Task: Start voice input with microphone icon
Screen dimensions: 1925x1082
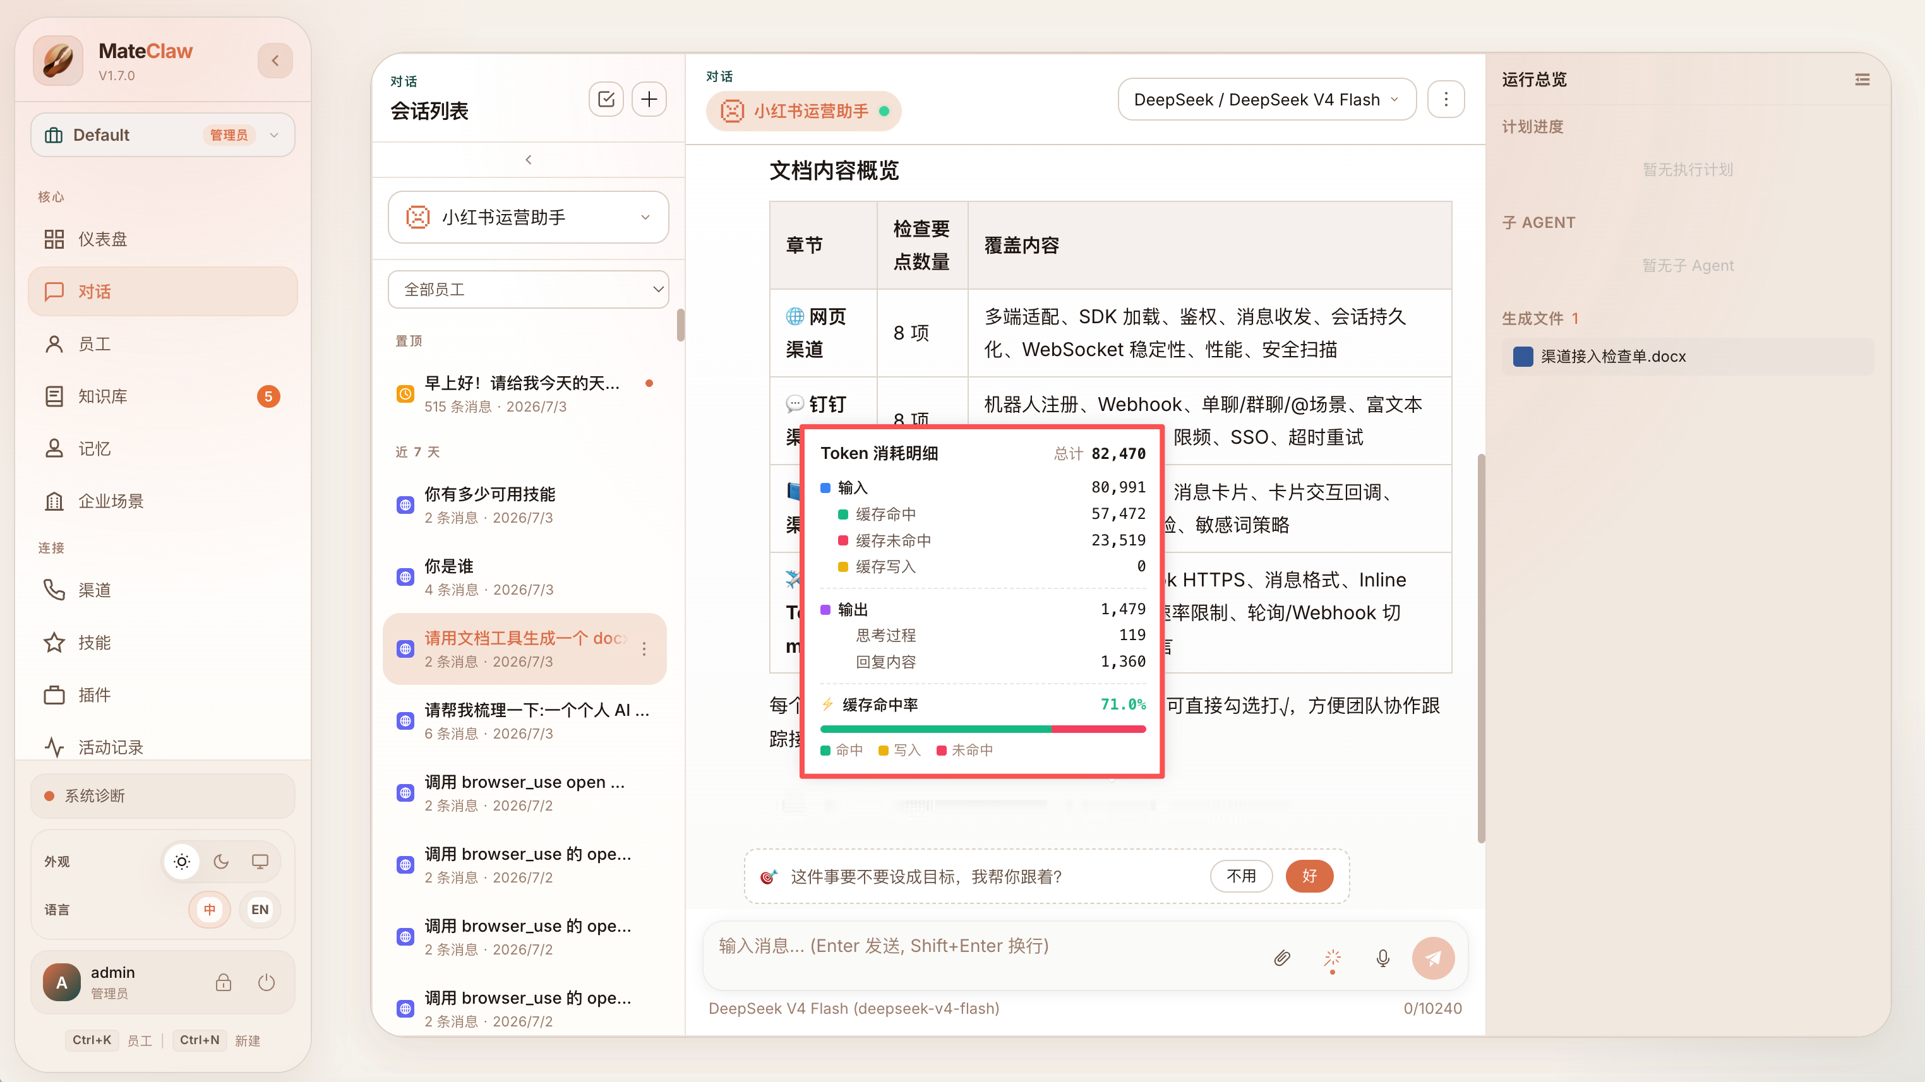Action: pos(1383,958)
